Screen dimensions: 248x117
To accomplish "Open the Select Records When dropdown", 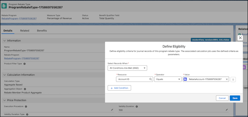I will tap(127, 68).
